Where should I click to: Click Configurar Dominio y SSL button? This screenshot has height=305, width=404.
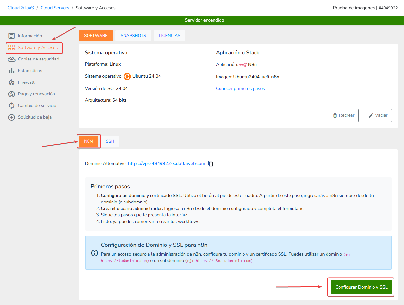(362, 287)
